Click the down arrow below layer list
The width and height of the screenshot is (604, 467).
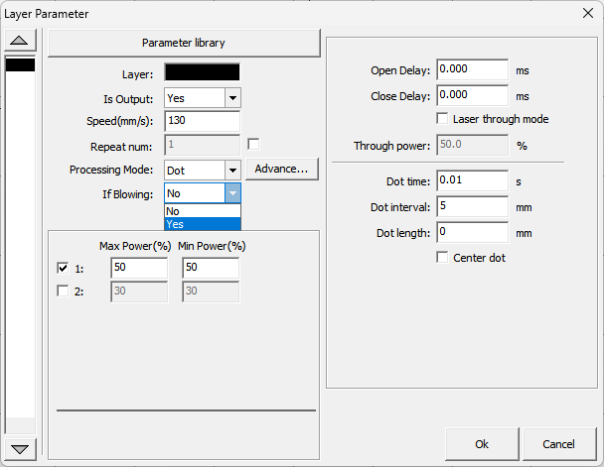21,448
